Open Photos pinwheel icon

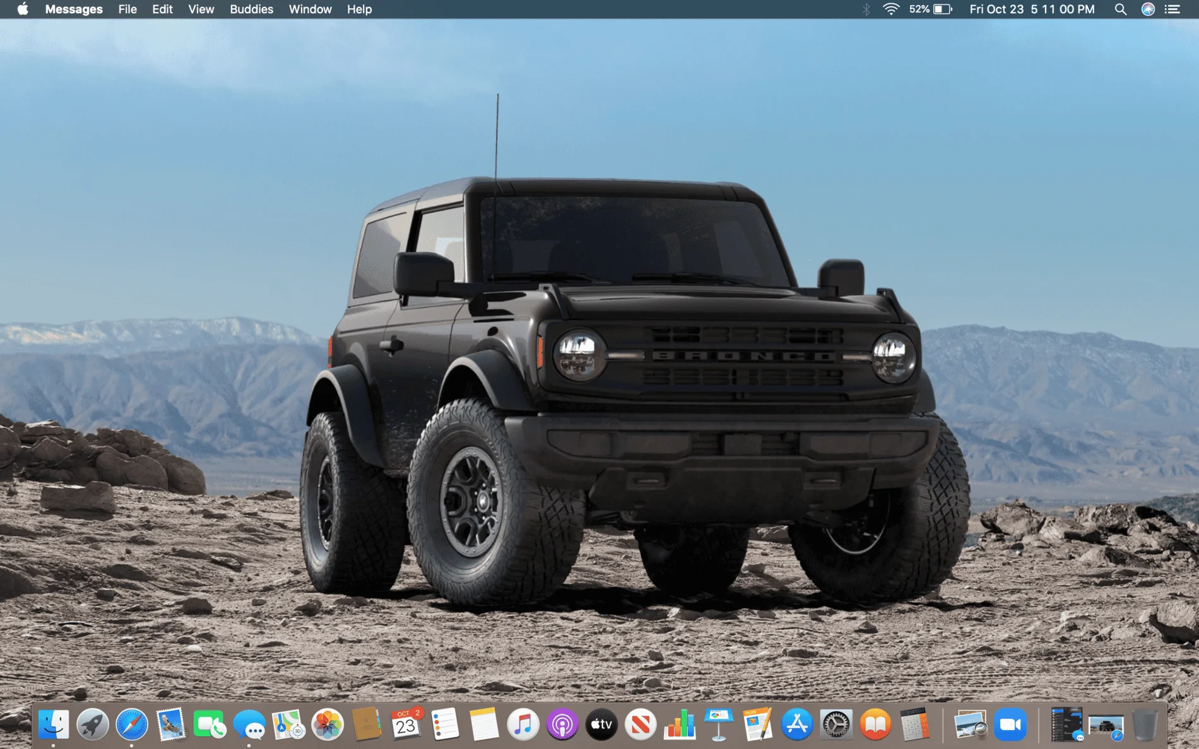[328, 724]
